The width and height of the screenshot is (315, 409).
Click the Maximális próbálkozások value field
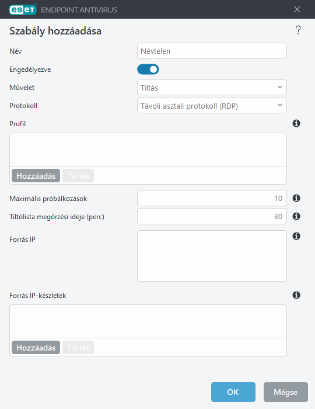point(212,198)
